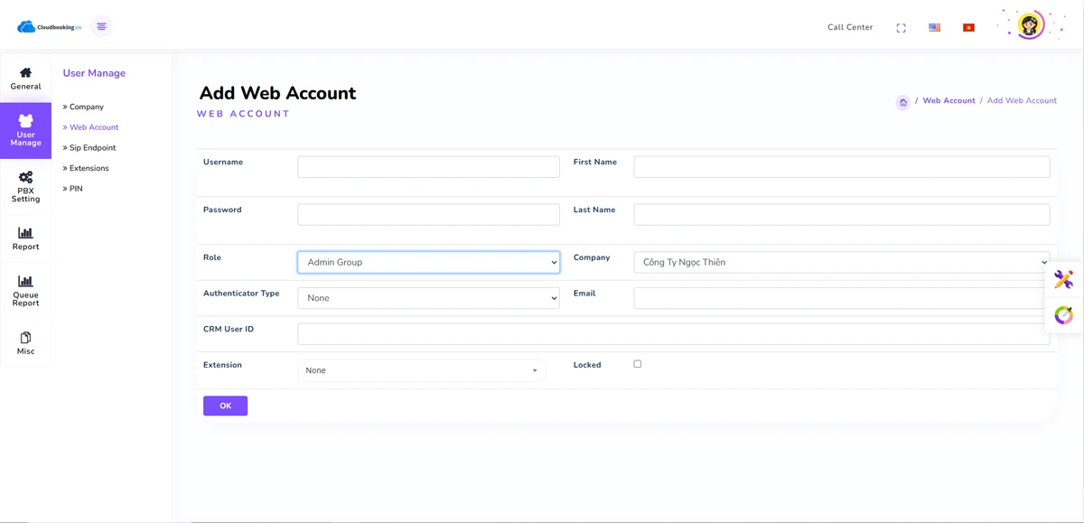Open the Queue Report sidebar section
The image size is (1084, 523).
click(x=25, y=290)
